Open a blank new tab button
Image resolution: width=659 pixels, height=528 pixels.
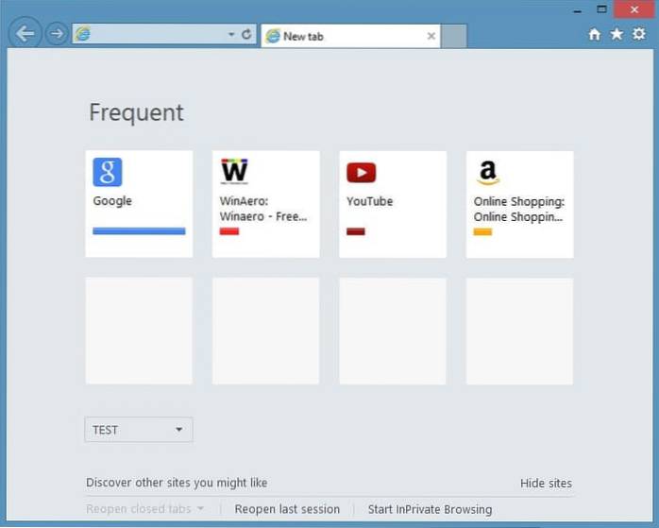coord(454,36)
